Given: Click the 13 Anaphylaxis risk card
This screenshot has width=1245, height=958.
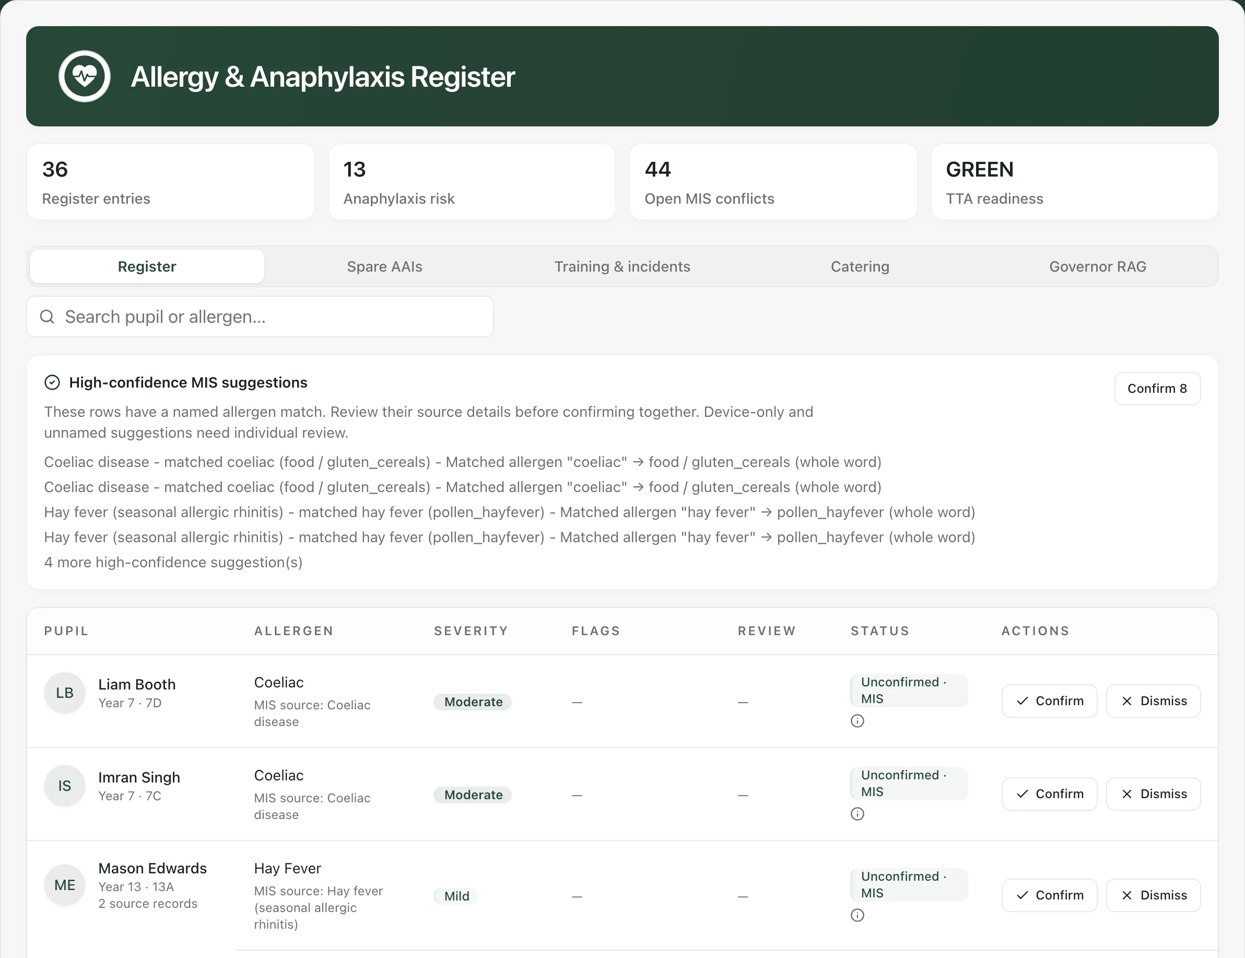Looking at the screenshot, I should point(472,182).
